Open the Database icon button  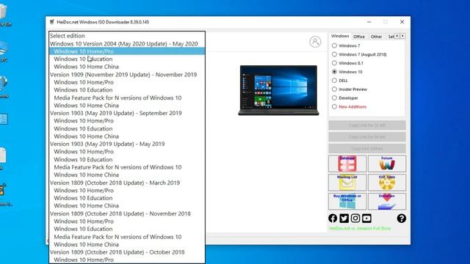click(x=347, y=164)
